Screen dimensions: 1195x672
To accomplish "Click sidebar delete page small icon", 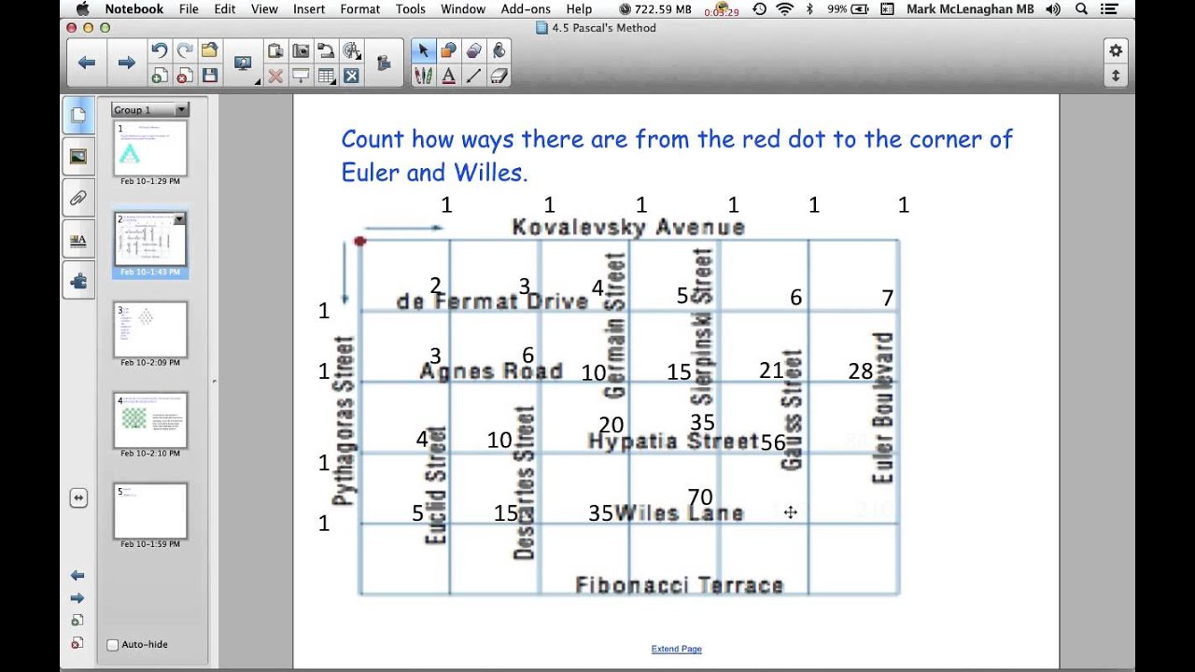I will pos(77,643).
